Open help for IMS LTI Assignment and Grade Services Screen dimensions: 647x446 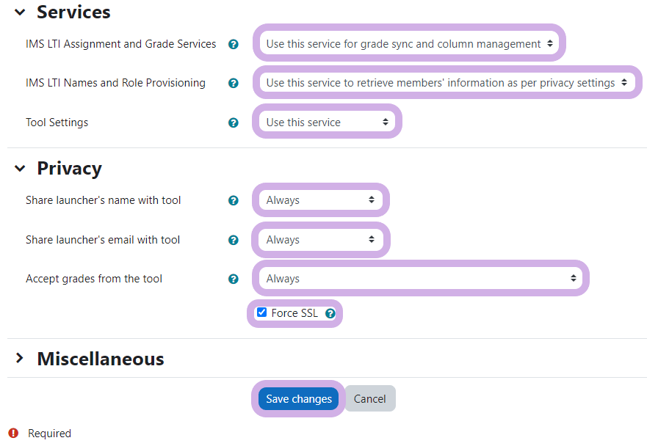[x=234, y=44]
